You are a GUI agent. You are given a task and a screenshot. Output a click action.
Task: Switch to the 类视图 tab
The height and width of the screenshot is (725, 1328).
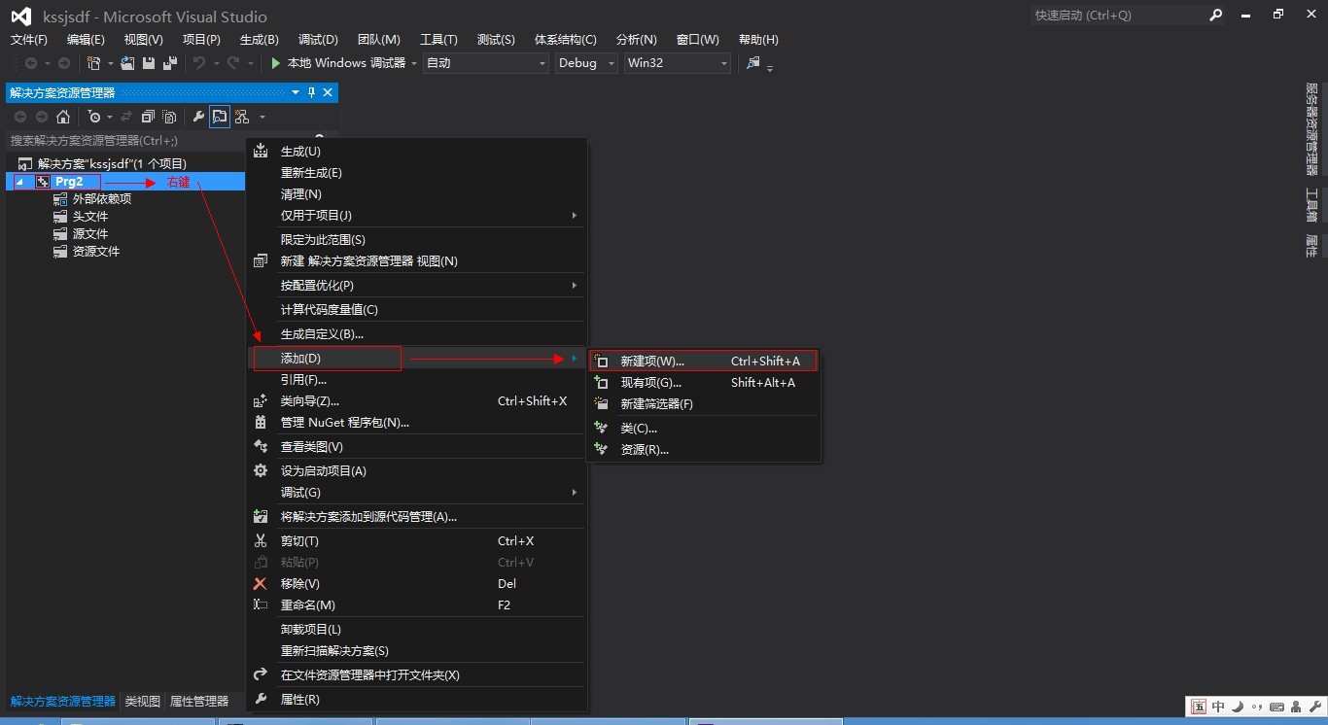pos(142,702)
